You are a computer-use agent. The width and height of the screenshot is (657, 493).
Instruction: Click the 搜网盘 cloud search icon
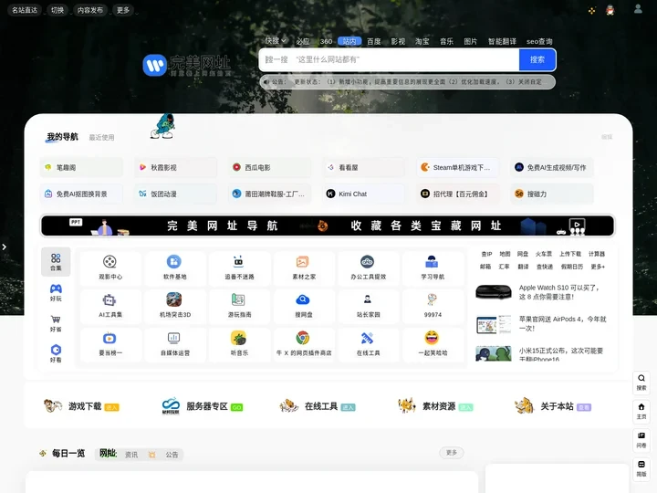tap(303, 299)
